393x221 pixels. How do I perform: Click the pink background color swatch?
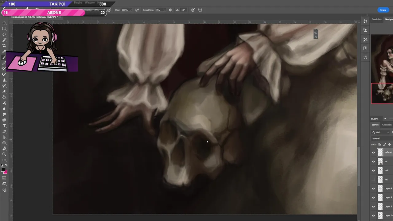click(5, 172)
